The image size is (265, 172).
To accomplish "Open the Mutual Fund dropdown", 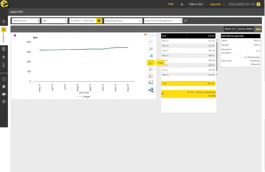I will coord(25,21).
